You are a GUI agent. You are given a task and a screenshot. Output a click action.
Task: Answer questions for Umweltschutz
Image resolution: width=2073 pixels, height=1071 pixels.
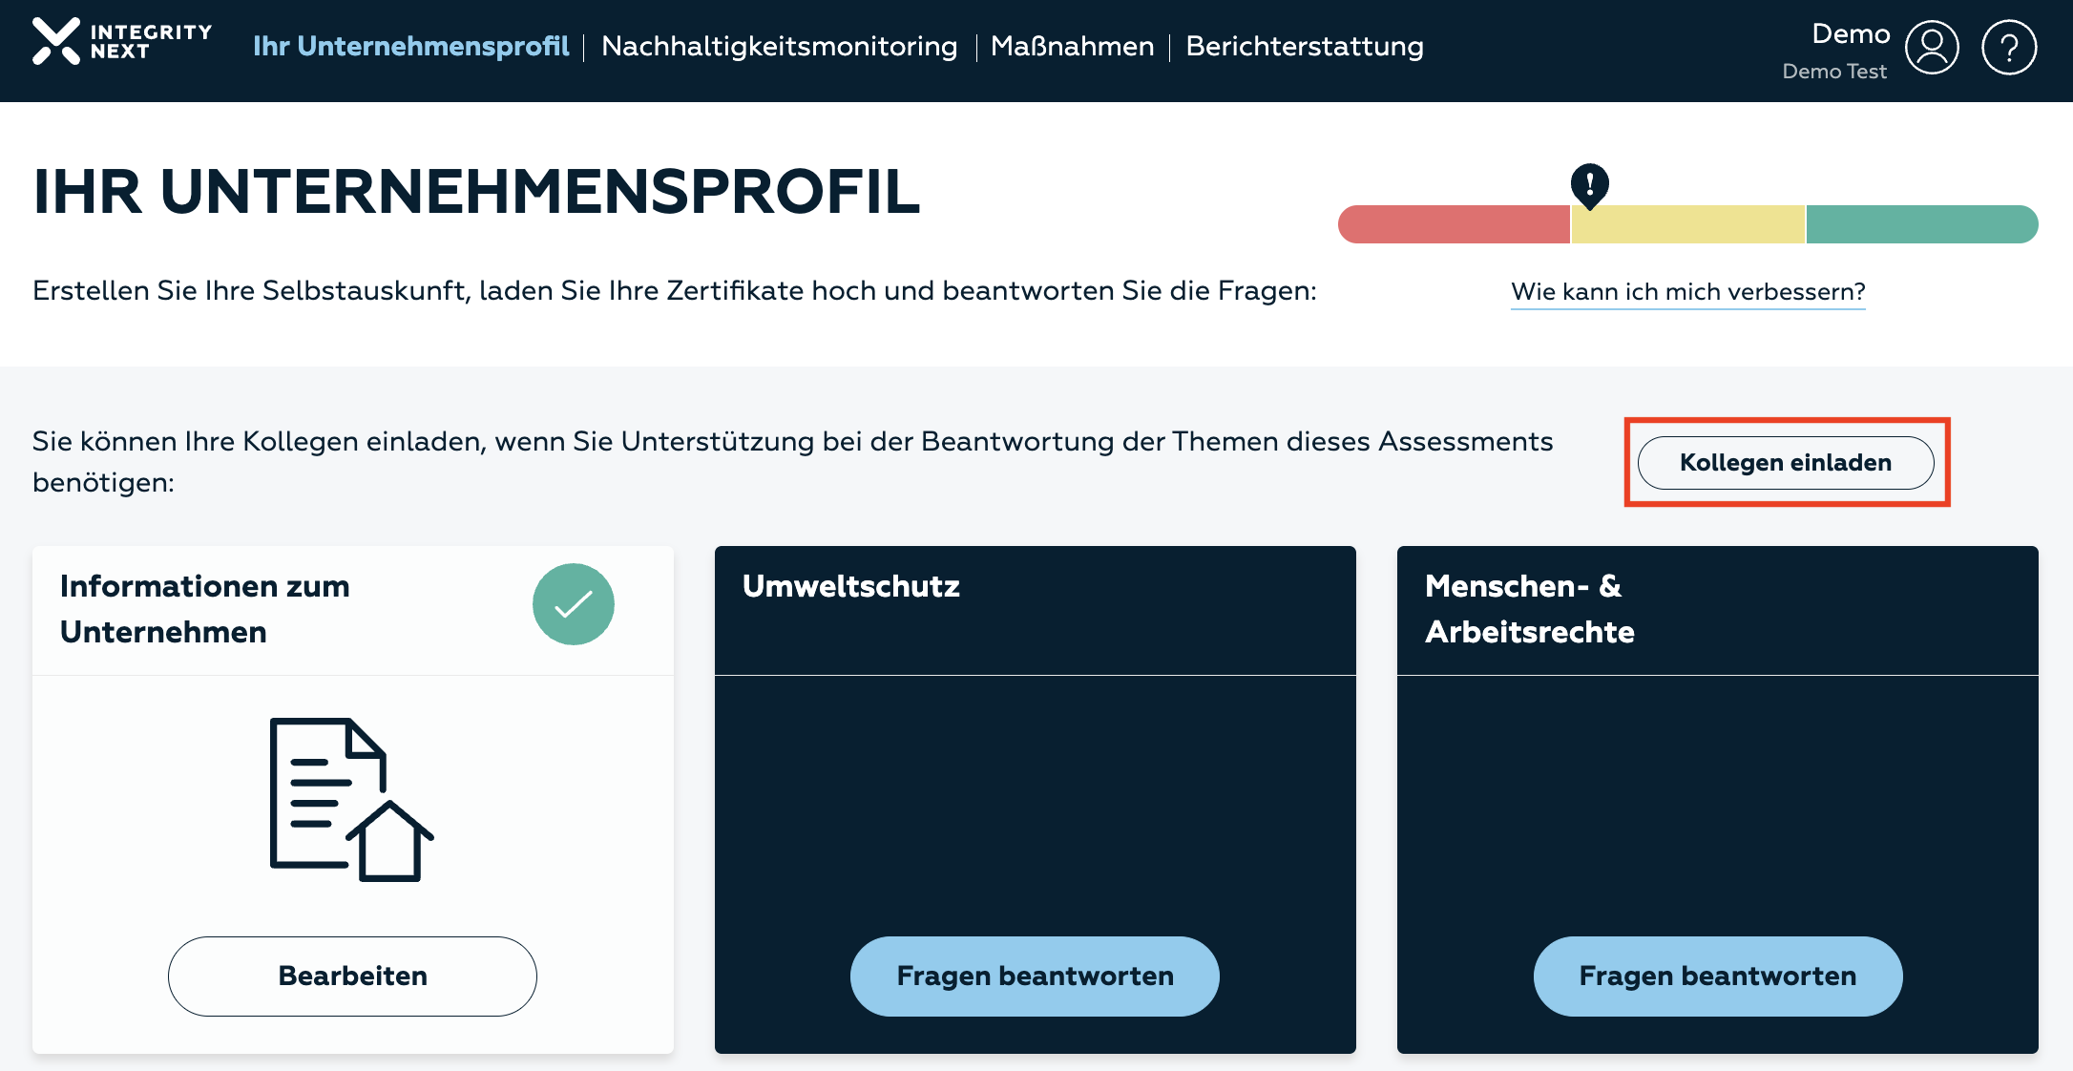1035,975
